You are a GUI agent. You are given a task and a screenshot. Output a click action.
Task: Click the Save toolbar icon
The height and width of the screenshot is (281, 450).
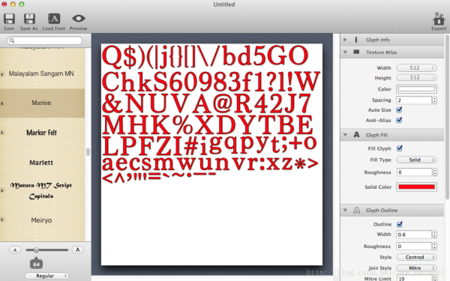tap(9, 19)
